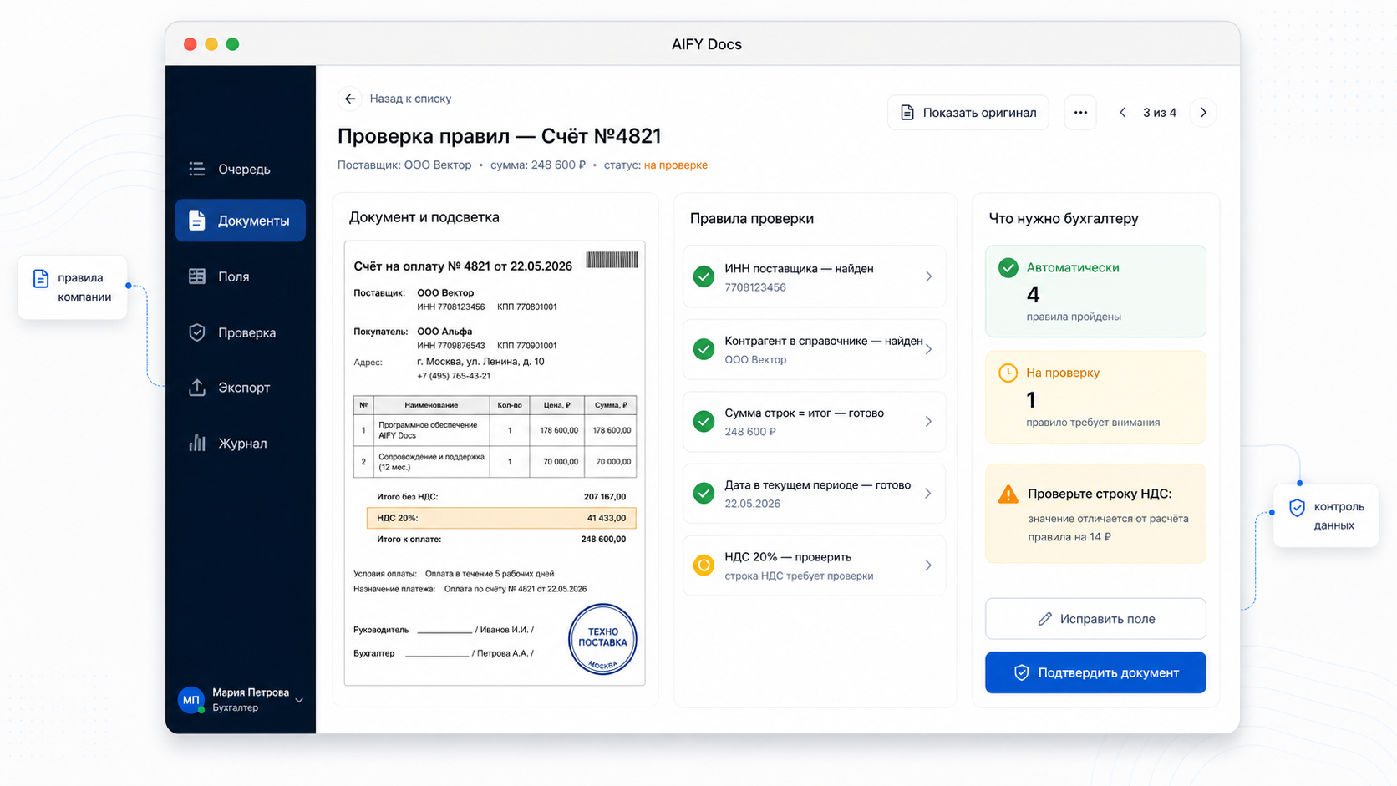Open Проверка in the sidebar
Viewport: 1397px width, 786px height.
coord(241,332)
